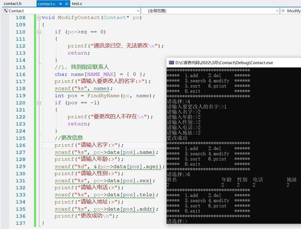
Task: Open the Contact project dropdown arrow
Action: [138, 11]
